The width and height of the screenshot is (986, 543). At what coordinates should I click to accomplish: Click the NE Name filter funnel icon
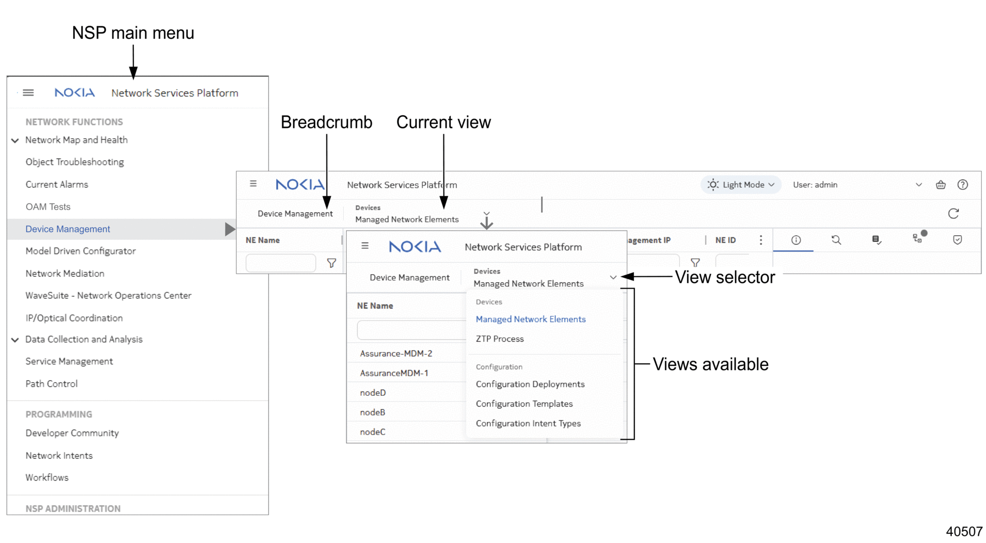[331, 263]
